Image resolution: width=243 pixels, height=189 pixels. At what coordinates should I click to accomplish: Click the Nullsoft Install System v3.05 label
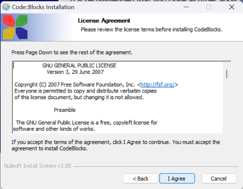[38, 166]
